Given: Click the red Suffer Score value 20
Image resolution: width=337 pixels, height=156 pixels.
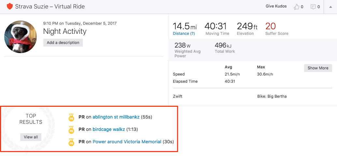Looking at the screenshot, I should (271, 26).
